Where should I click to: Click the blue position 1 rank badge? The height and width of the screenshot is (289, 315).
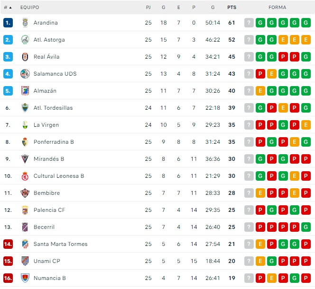coord(8,23)
